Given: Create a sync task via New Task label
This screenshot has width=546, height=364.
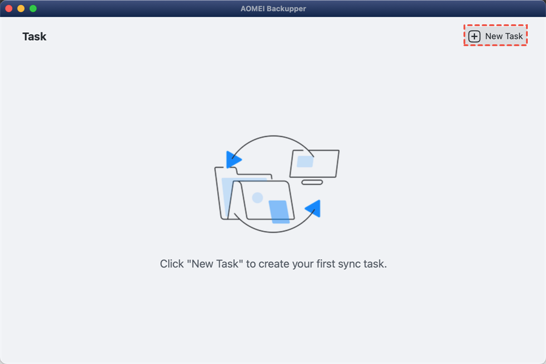Looking at the screenshot, I should pyautogui.click(x=504, y=36).
